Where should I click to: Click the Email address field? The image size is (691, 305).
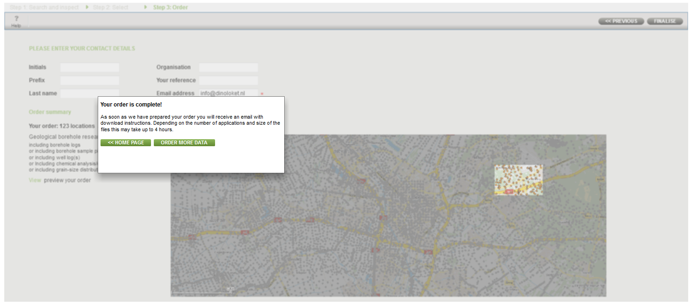[228, 93]
